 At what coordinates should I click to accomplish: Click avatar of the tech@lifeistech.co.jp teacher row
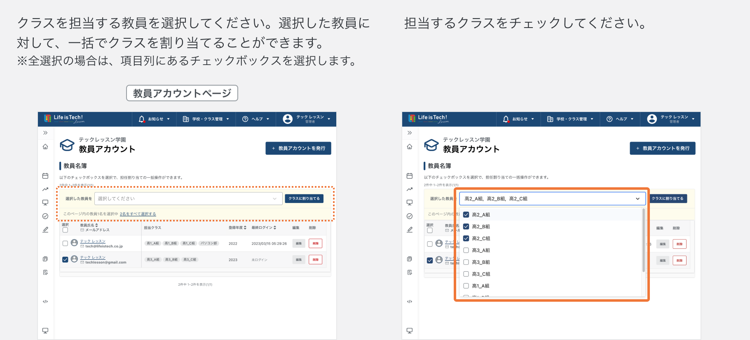74,243
